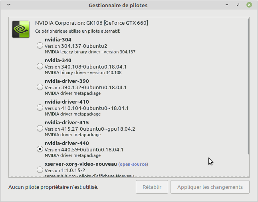Click the nvidia-driver-415 label
This screenshot has width=258, height=202.
(x=67, y=123)
